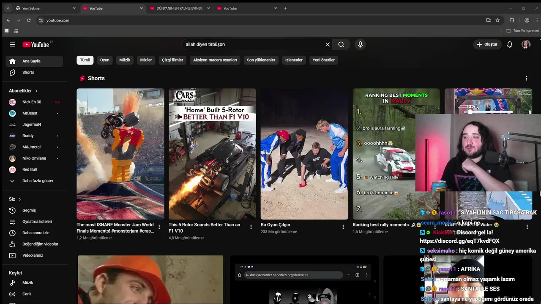Go to Ana Sayfa in sidebar
The width and height of the screenshot is (541, 304).
34,61
